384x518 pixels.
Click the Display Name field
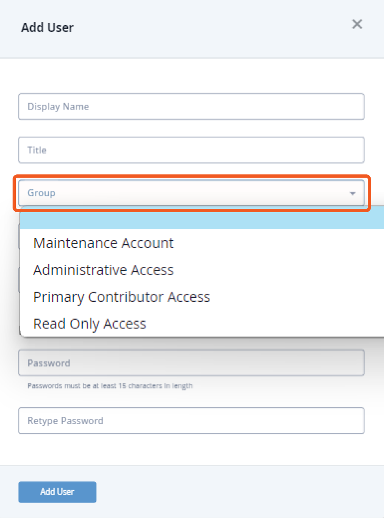[x=191, y=107]
